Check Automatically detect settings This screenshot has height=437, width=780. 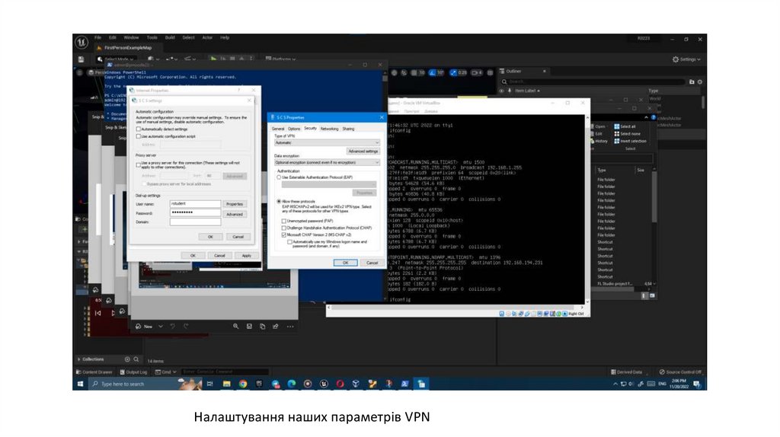[139, 129]
